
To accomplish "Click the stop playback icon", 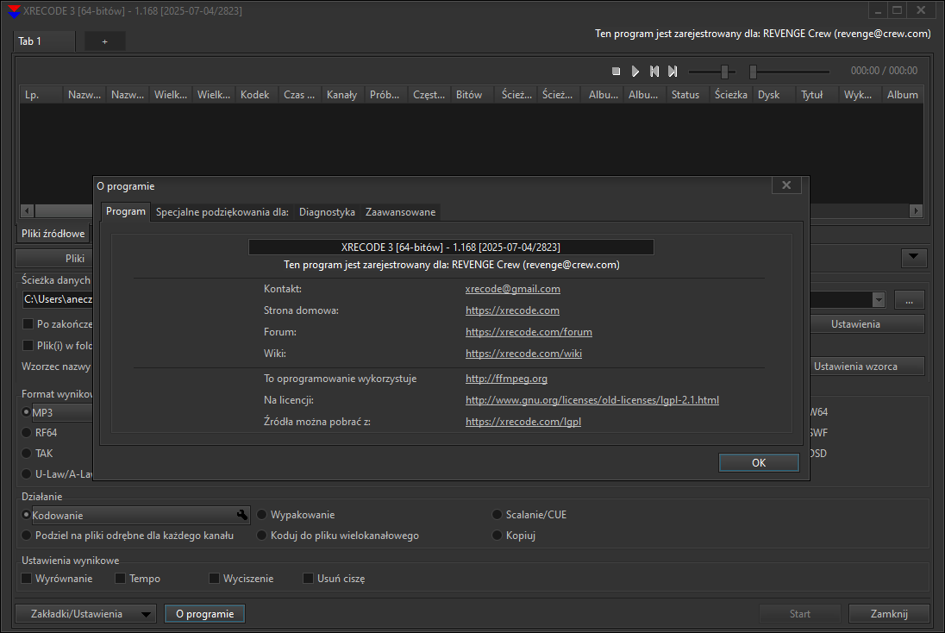I will (x=616, y=71).
